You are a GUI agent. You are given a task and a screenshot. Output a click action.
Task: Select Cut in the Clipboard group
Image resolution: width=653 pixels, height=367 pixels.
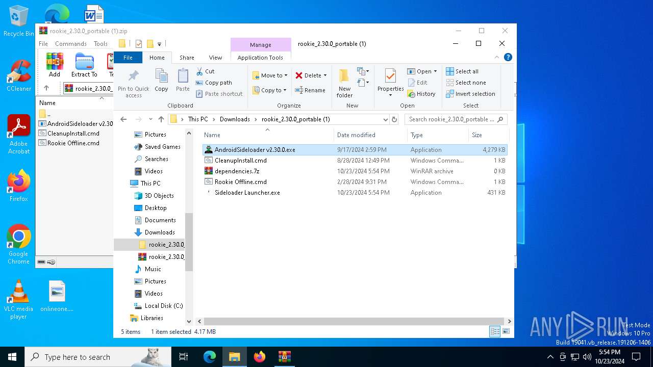pos(206,71)
